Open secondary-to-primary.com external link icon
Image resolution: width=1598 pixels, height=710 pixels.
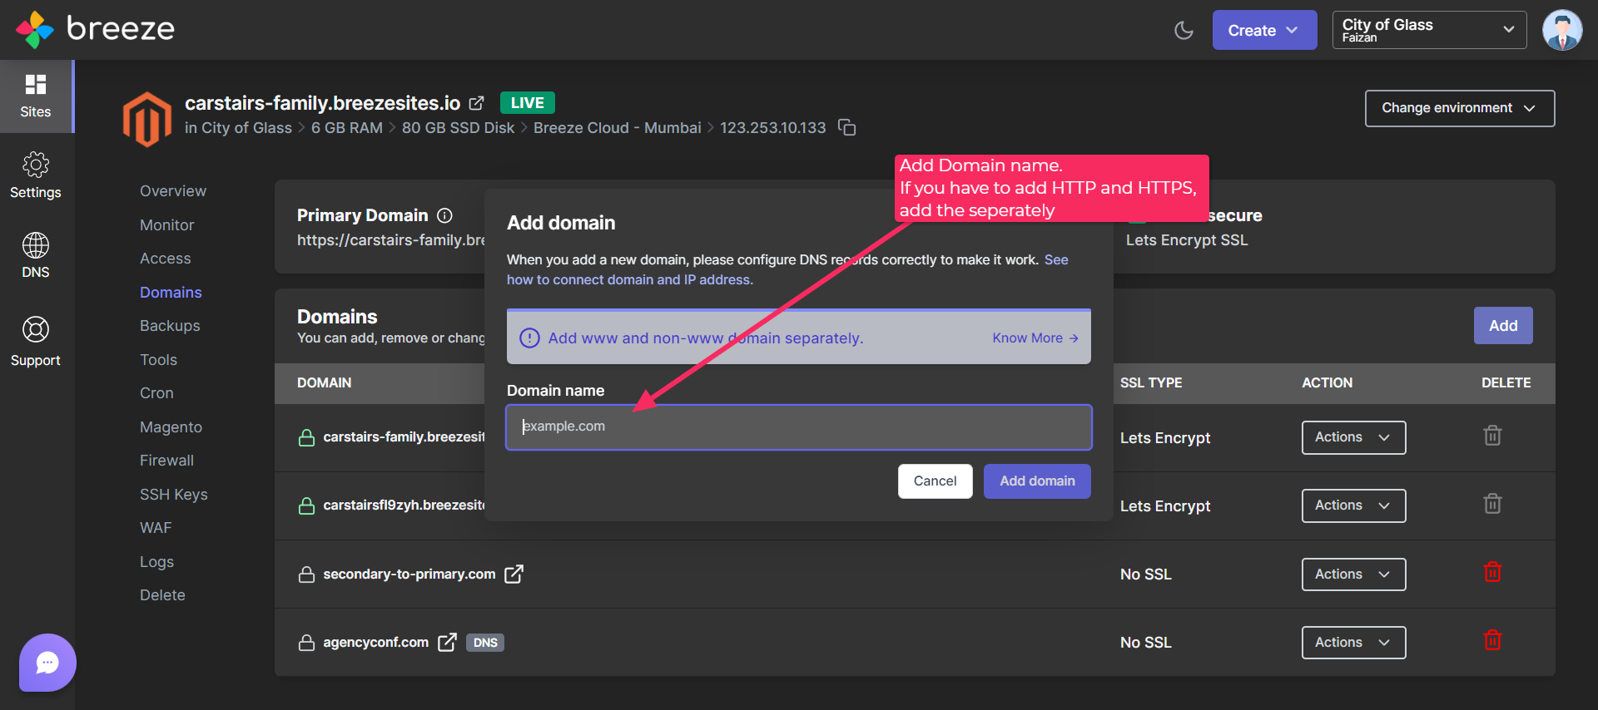tap(514, 574)
